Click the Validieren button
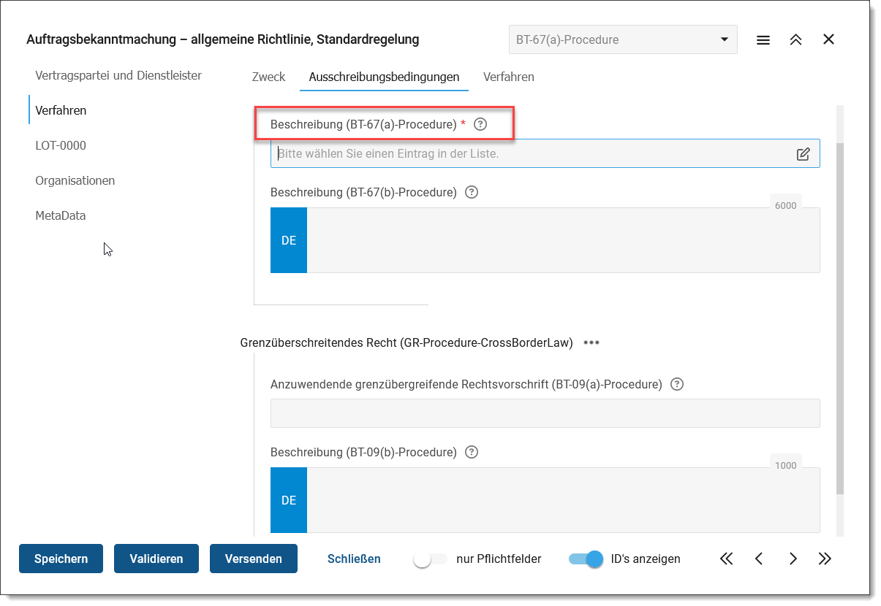 (x=156, y=559)
